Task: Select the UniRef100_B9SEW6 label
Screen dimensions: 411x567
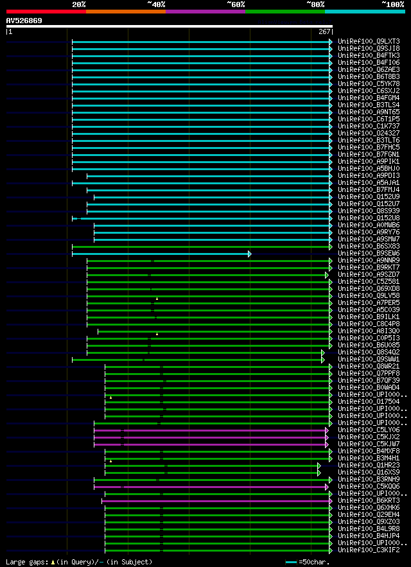Action: click(x=369, y=254)
